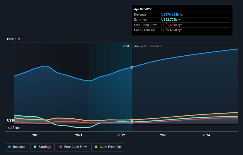
Task: Select the 2024 x-axis label
Action: click(x=206, y=135)
